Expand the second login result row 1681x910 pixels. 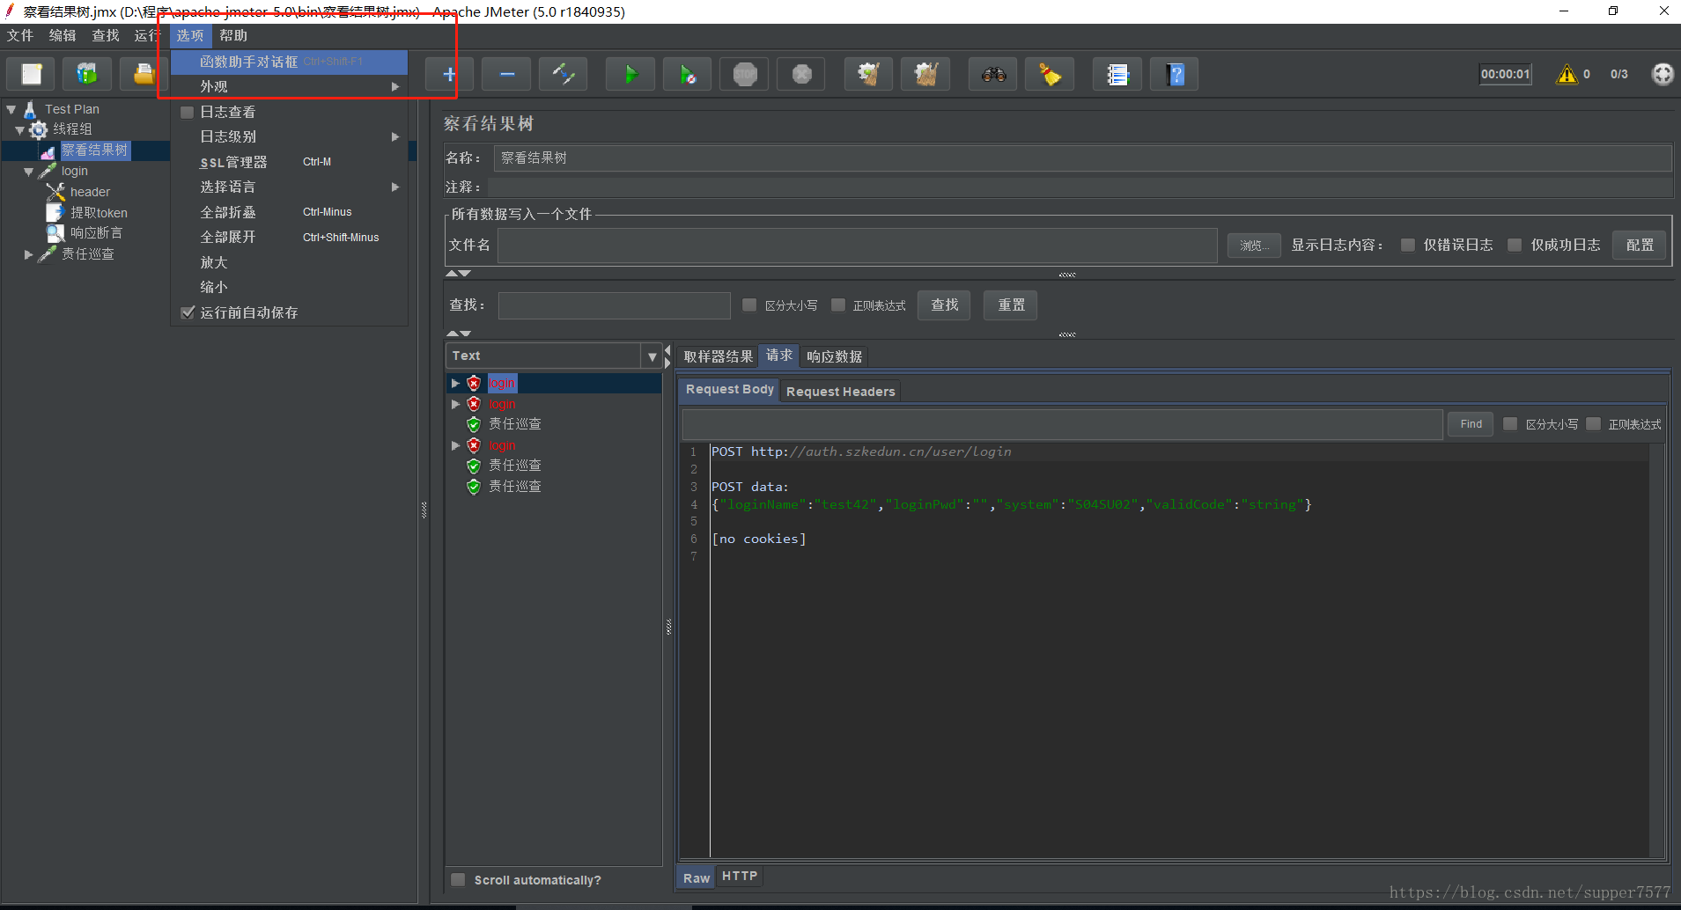[455, 404]
